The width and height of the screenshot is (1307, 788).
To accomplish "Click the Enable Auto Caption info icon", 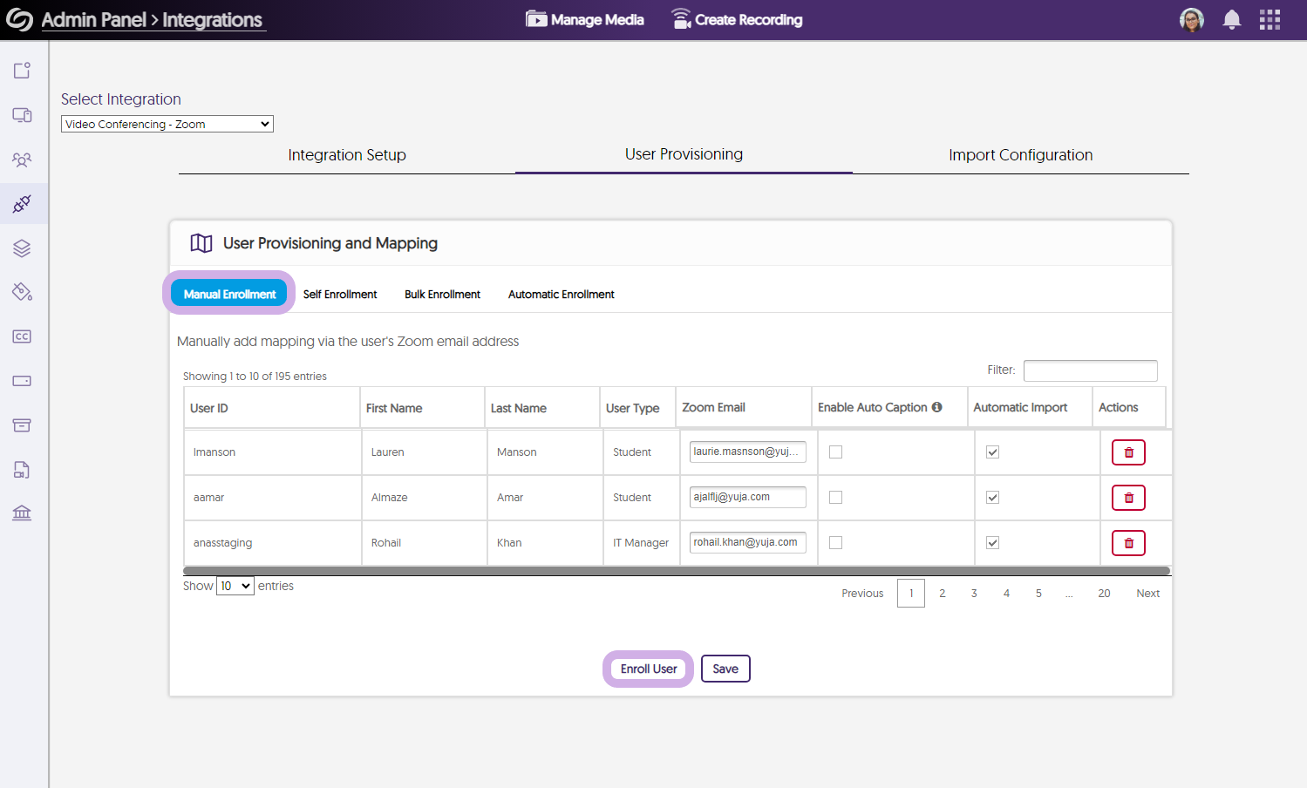I will point(936,407).
